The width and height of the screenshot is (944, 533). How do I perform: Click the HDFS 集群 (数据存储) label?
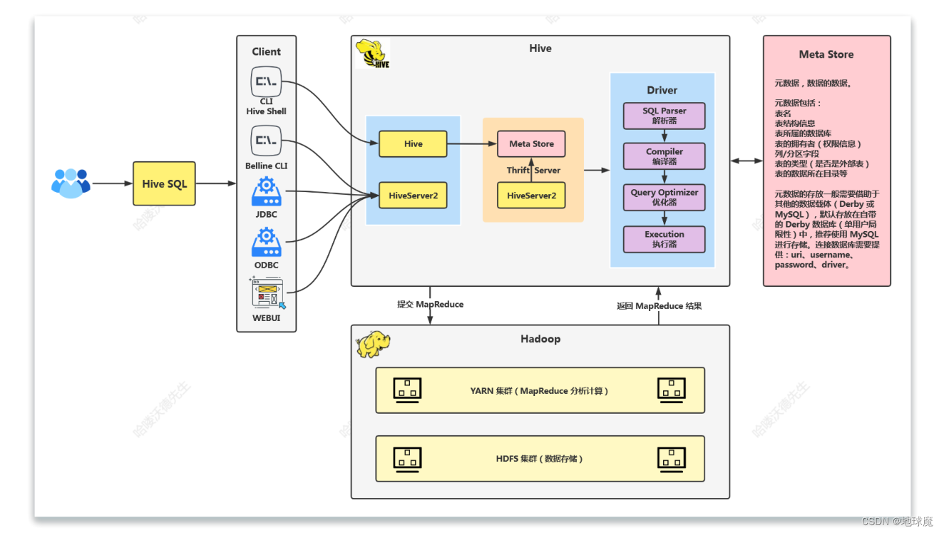click(x=539, y=459)
